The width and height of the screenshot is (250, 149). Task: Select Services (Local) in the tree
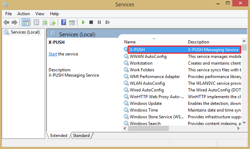[x=22, y=32]
